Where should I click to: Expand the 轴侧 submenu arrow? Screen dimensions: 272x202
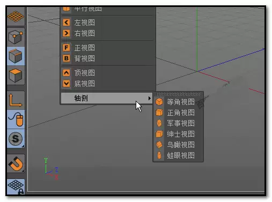149,98
